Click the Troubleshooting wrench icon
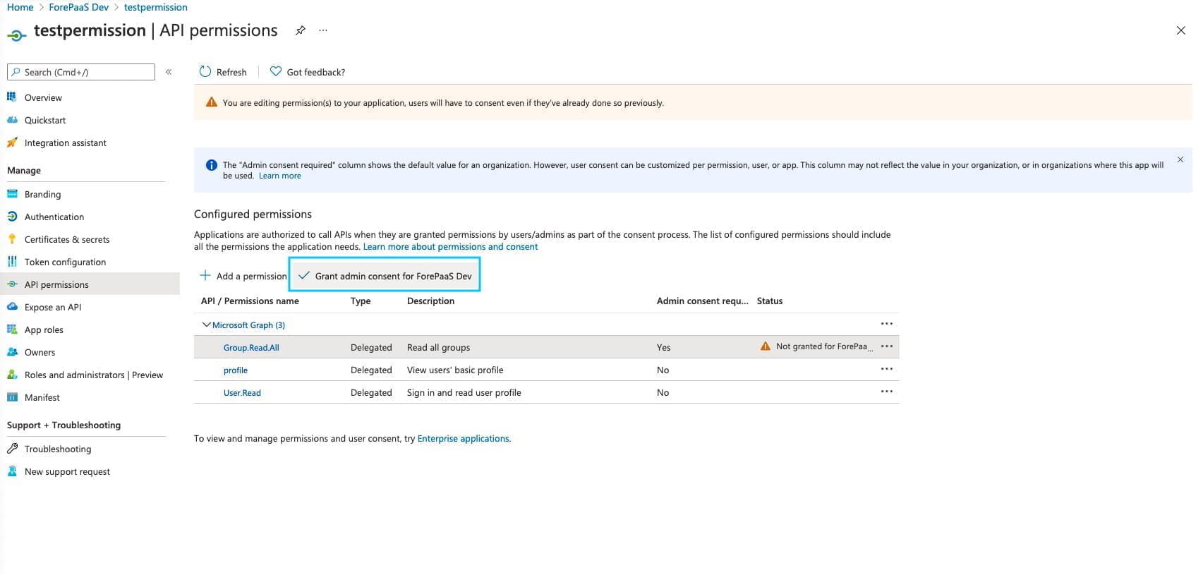The height and width of the screenshot is (575, 1203). 12,449
